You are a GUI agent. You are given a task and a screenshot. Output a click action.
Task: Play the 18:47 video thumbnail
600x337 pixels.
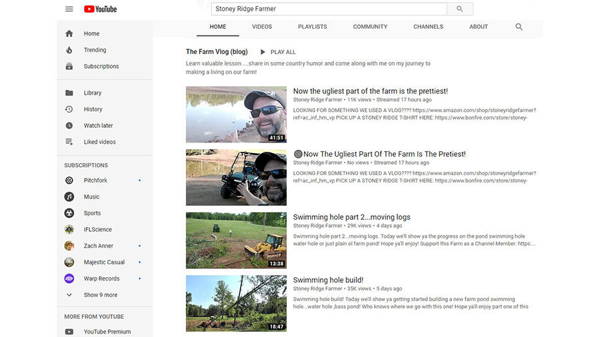click(x=236, y=304)
